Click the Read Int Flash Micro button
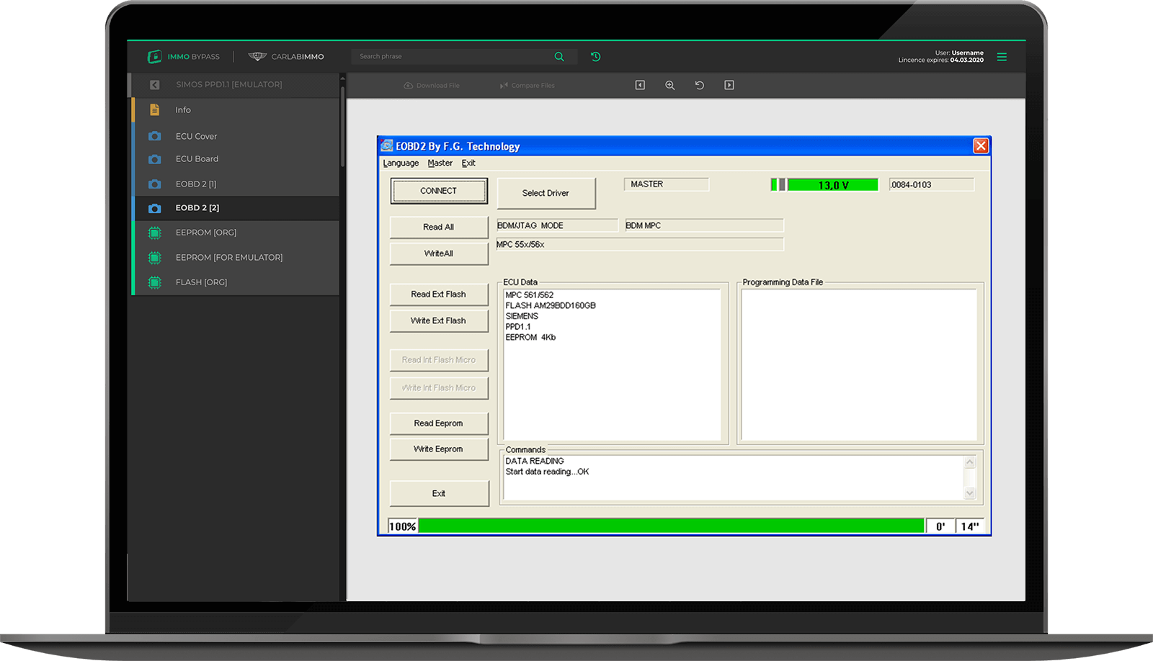Image resolution: width=1153 pixels, height=661 pixels. click(x=439, y=360)
